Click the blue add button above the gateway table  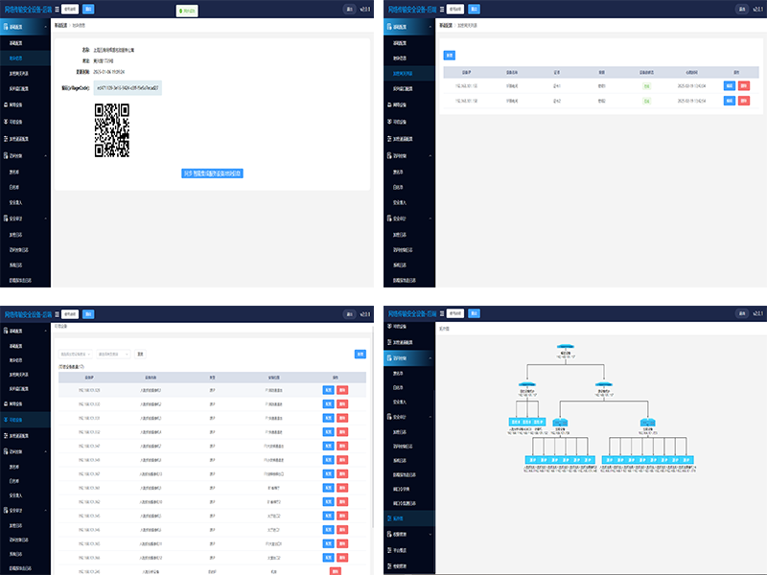tap(450, 55)
